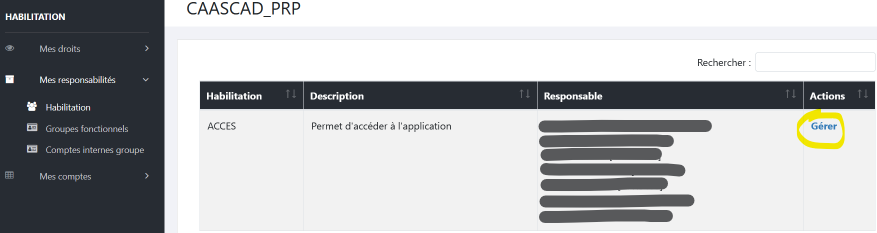Expand Mes comptes chevron

coord(147,176)
